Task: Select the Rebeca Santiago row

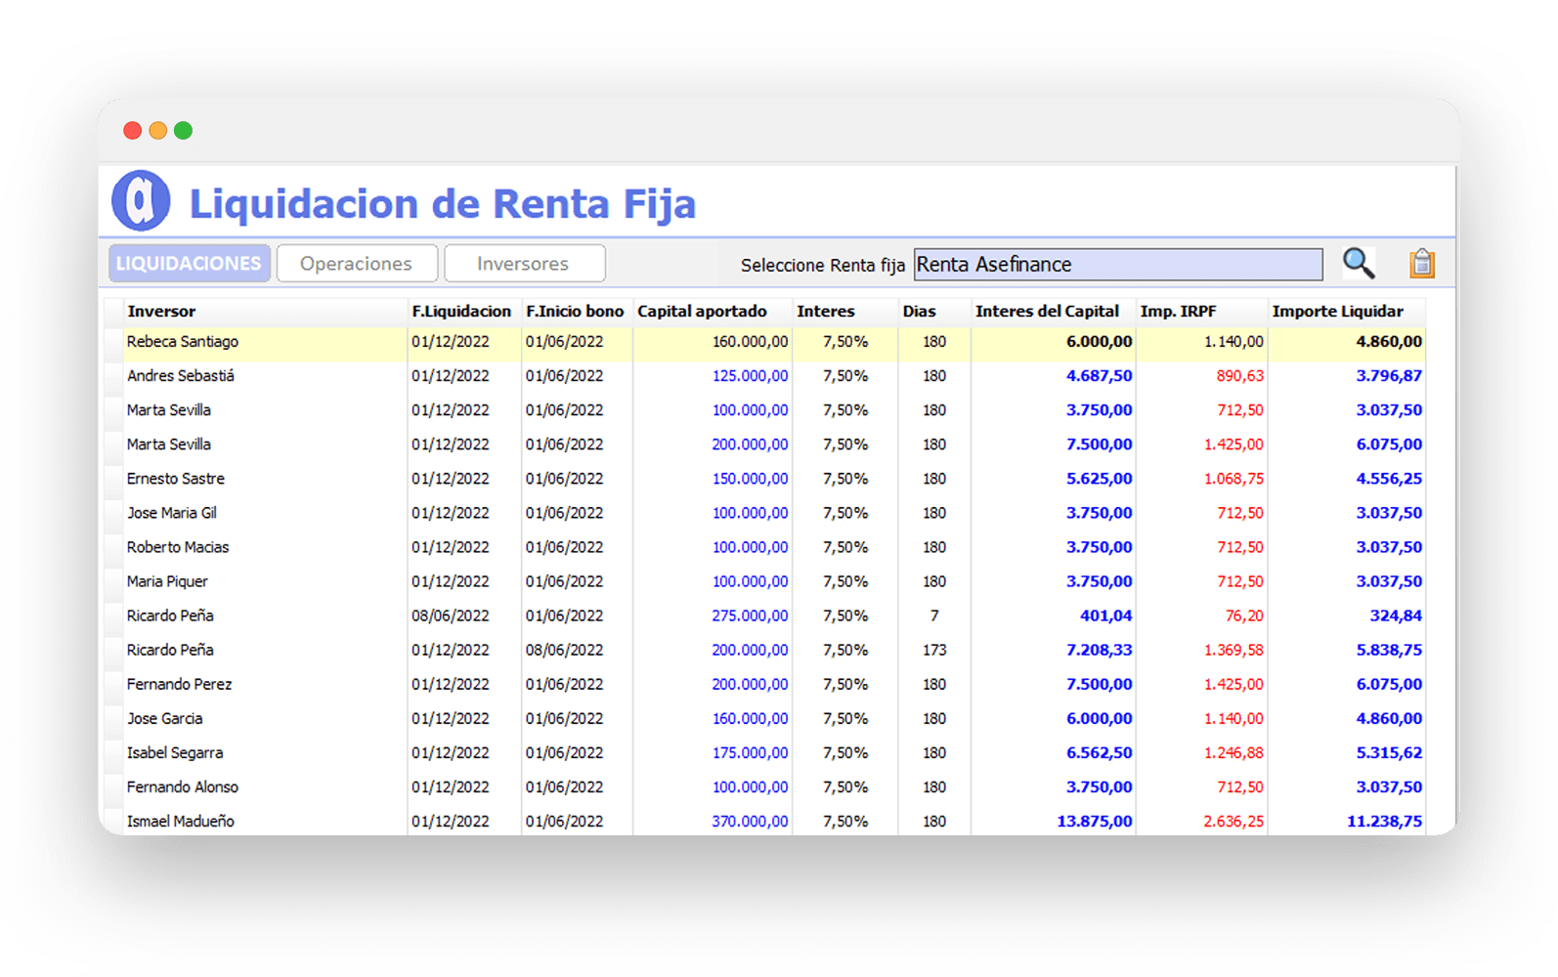Action: point(183,342)
